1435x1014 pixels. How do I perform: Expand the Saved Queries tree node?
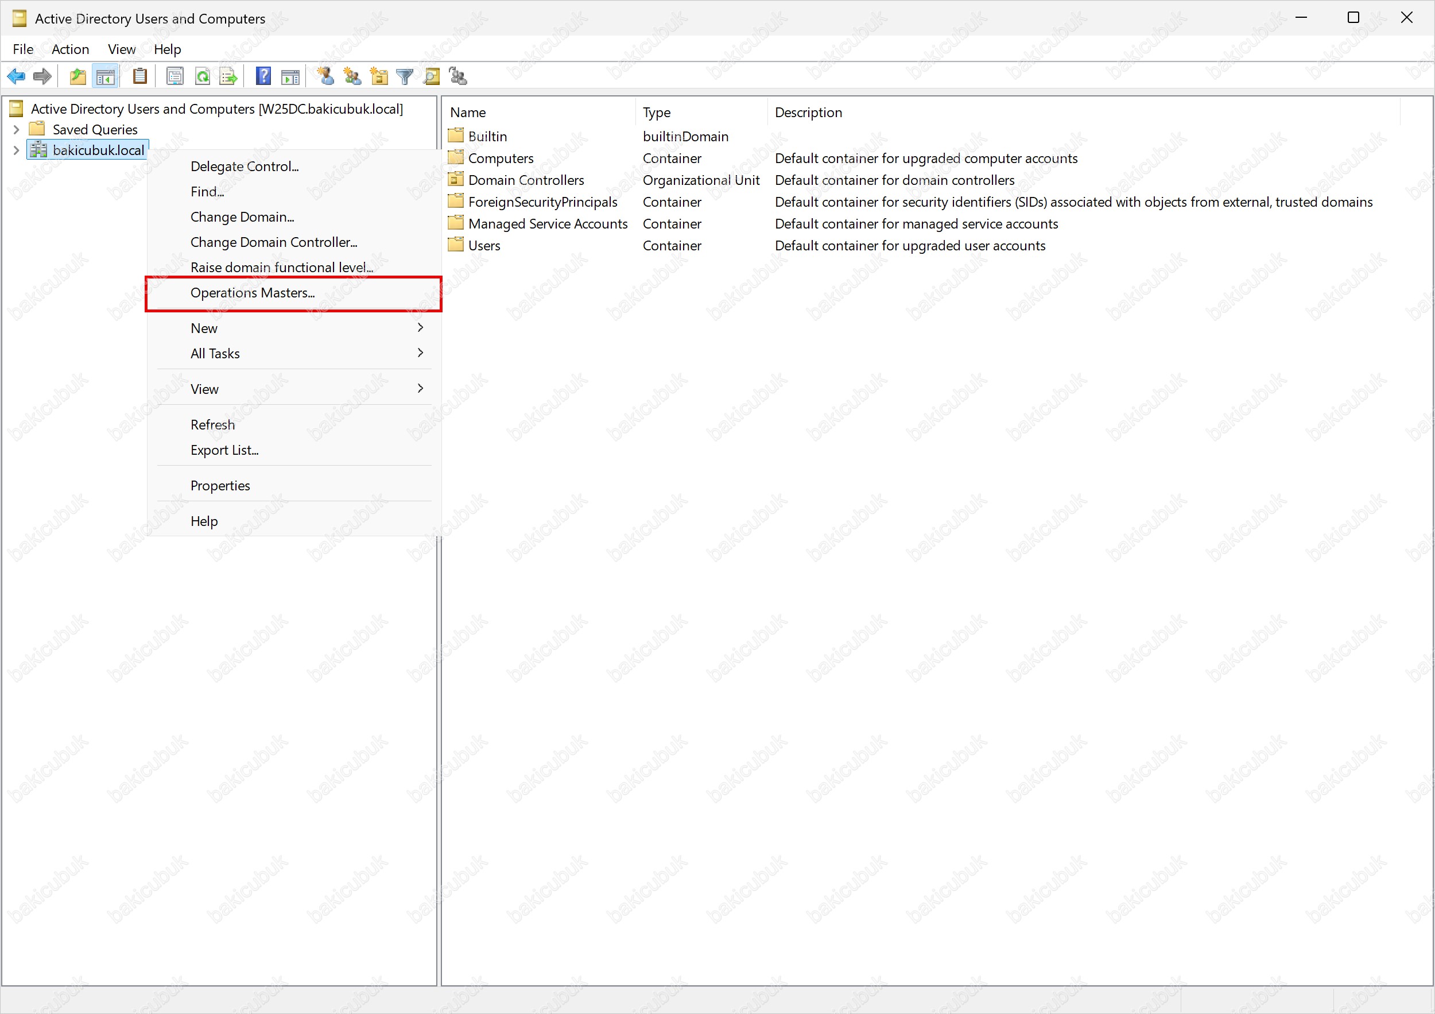click(16, 129)
